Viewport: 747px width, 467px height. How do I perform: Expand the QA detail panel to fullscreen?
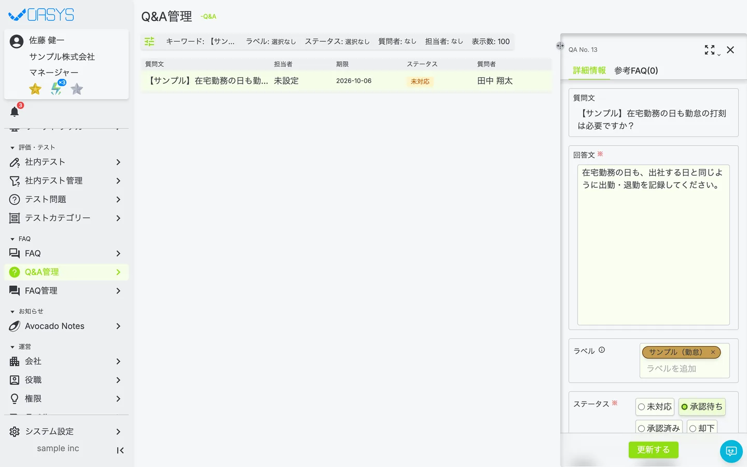710,50
